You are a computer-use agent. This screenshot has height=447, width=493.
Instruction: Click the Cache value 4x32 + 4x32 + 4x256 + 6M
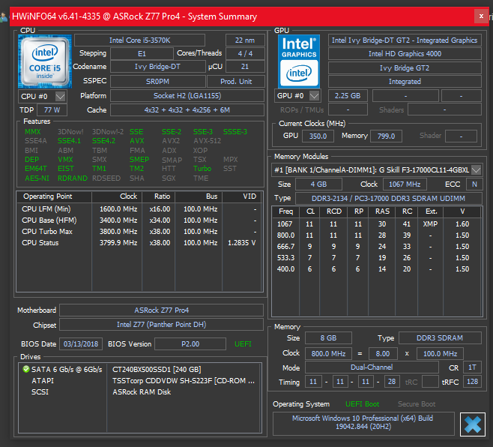pyautogui.click(x=187, y=110)
